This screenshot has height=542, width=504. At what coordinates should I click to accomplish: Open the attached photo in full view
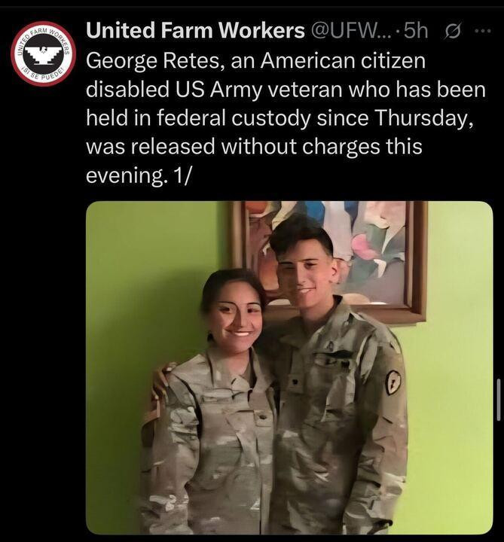(289, 368)
